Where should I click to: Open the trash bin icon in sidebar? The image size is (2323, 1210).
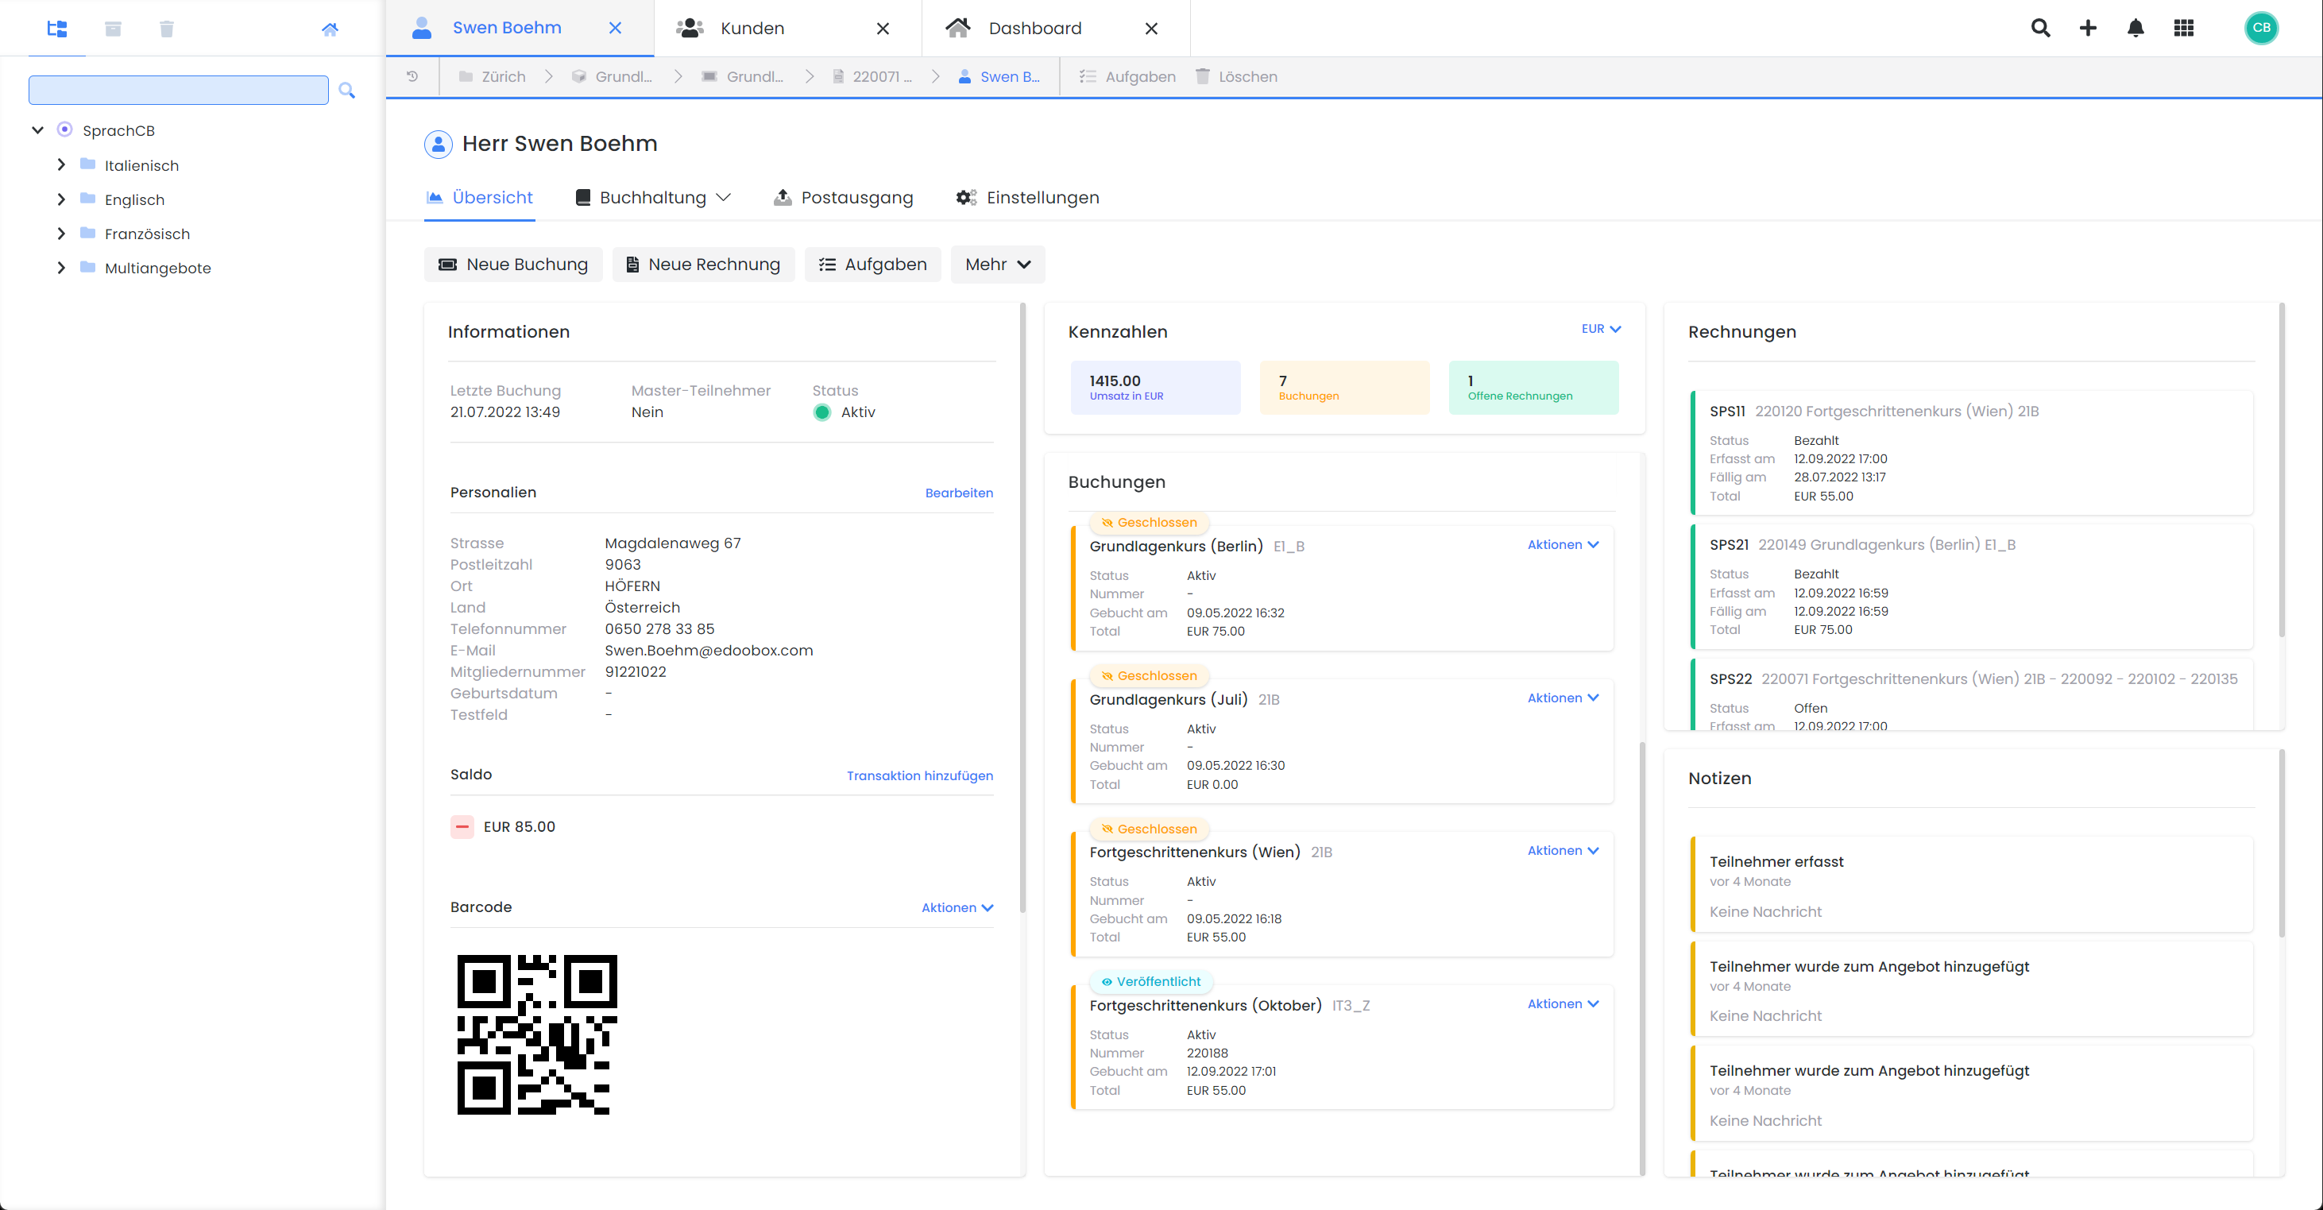[x=167, y=29]
